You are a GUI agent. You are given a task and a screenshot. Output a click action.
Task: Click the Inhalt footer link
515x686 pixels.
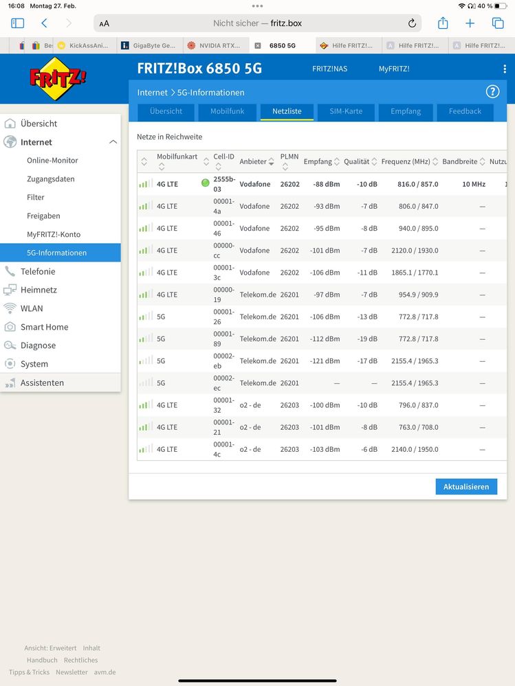tap(91, 648)
